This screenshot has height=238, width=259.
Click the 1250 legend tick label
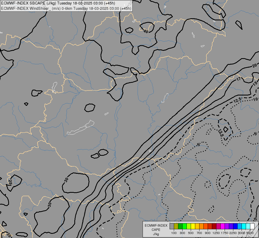[x=216, y=233]
